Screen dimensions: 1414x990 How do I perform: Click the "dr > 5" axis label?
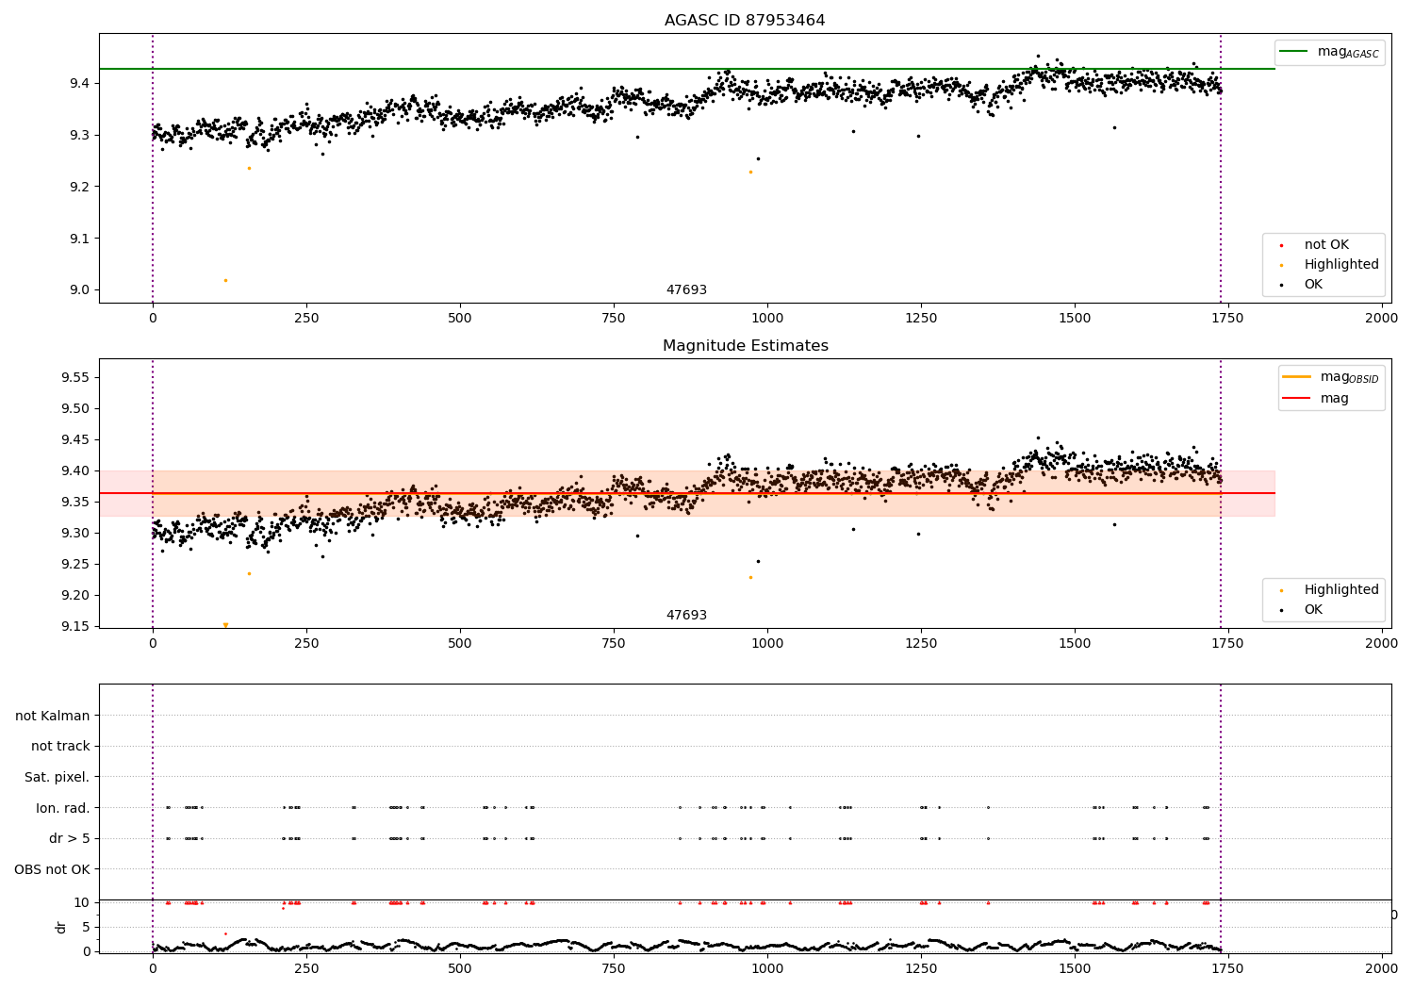(x=70, y=839)
